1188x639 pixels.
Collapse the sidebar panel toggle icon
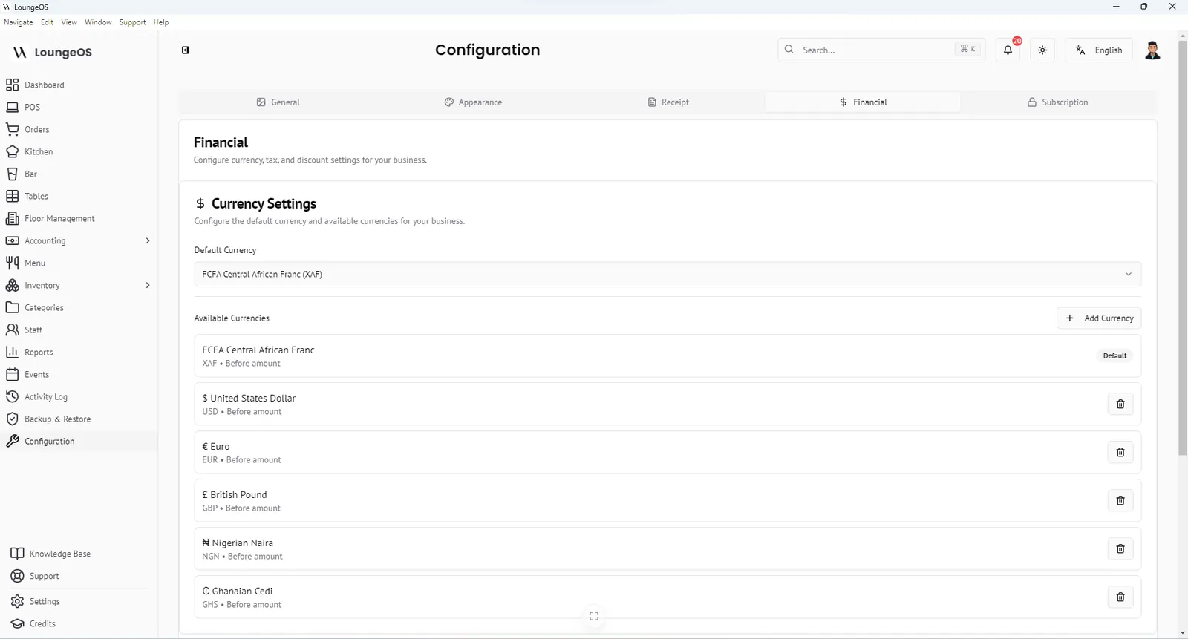[x=186, y=50]
